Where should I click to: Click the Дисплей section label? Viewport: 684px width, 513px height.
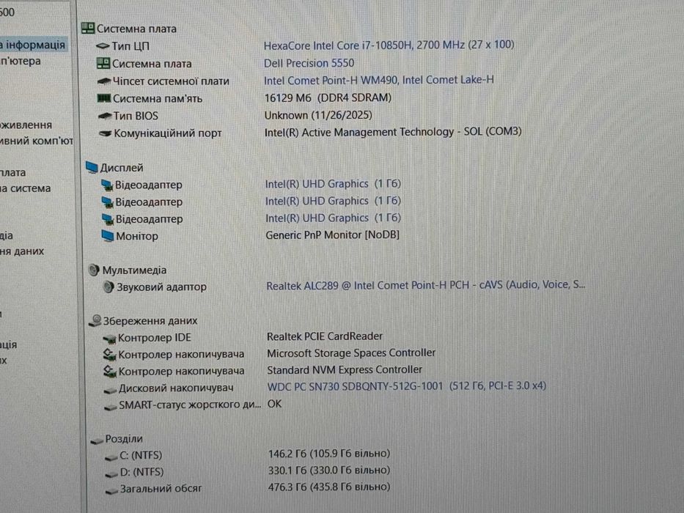point(122,168)
